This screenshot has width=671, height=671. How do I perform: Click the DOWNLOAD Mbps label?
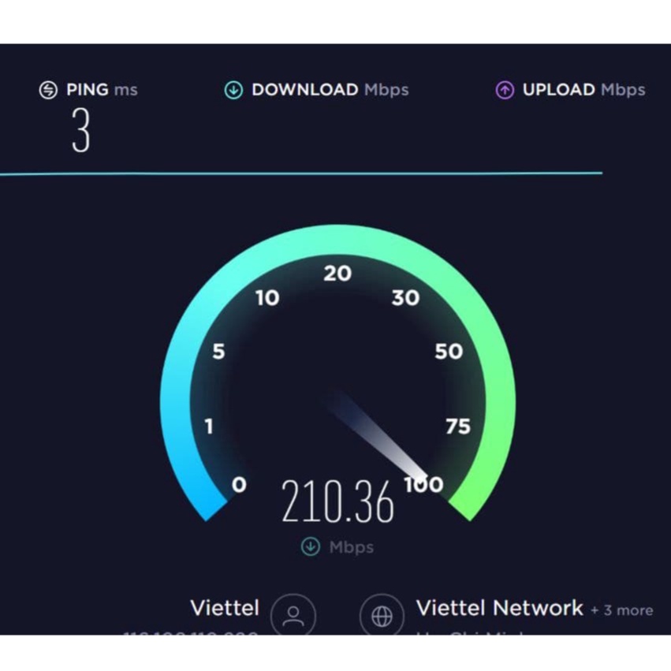point(330,90)
